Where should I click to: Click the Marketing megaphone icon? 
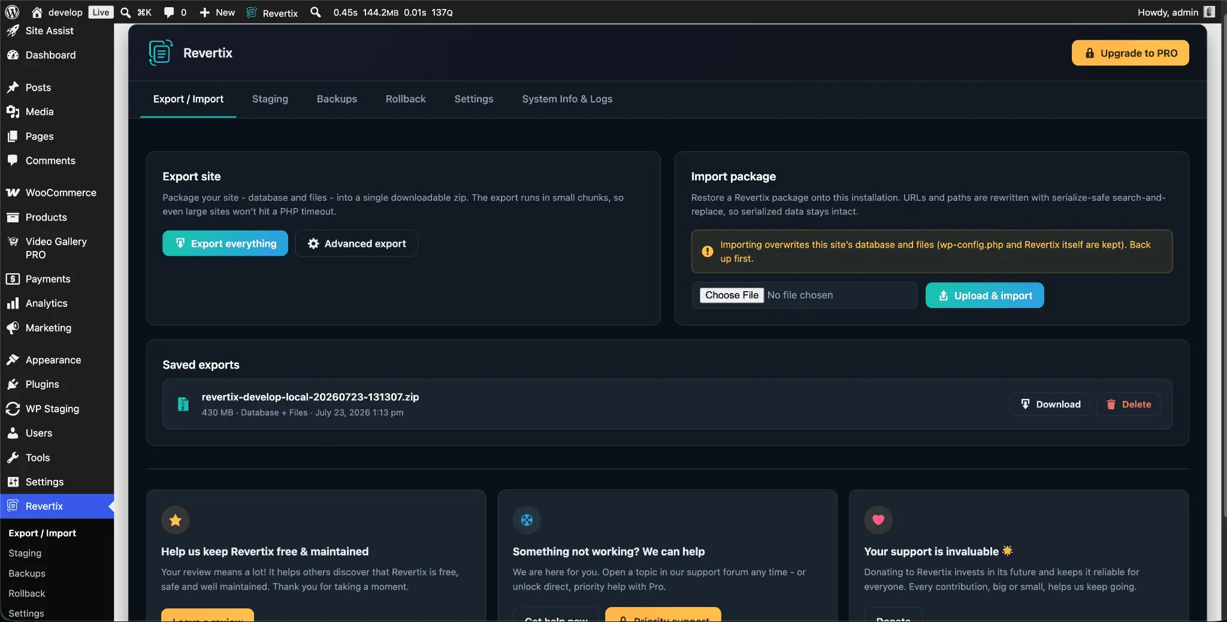[x=13, y=328]
